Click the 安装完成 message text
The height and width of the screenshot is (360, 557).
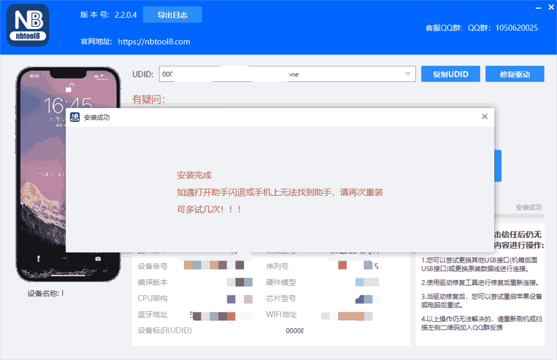[194, 175]
